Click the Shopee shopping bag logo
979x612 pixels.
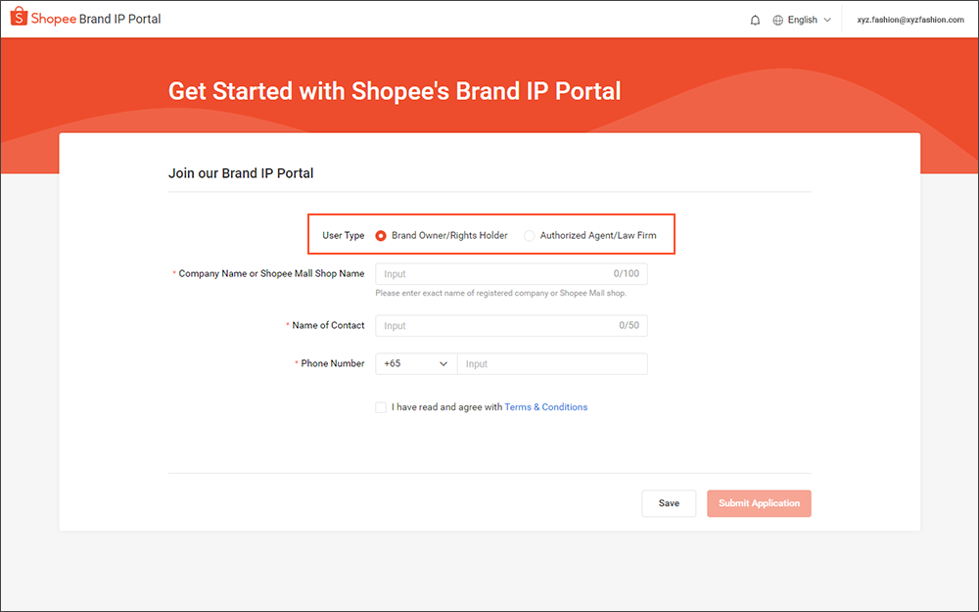[18, 19]
